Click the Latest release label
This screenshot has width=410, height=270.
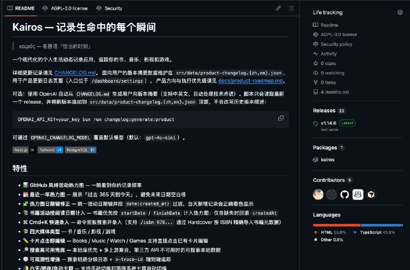347,123
